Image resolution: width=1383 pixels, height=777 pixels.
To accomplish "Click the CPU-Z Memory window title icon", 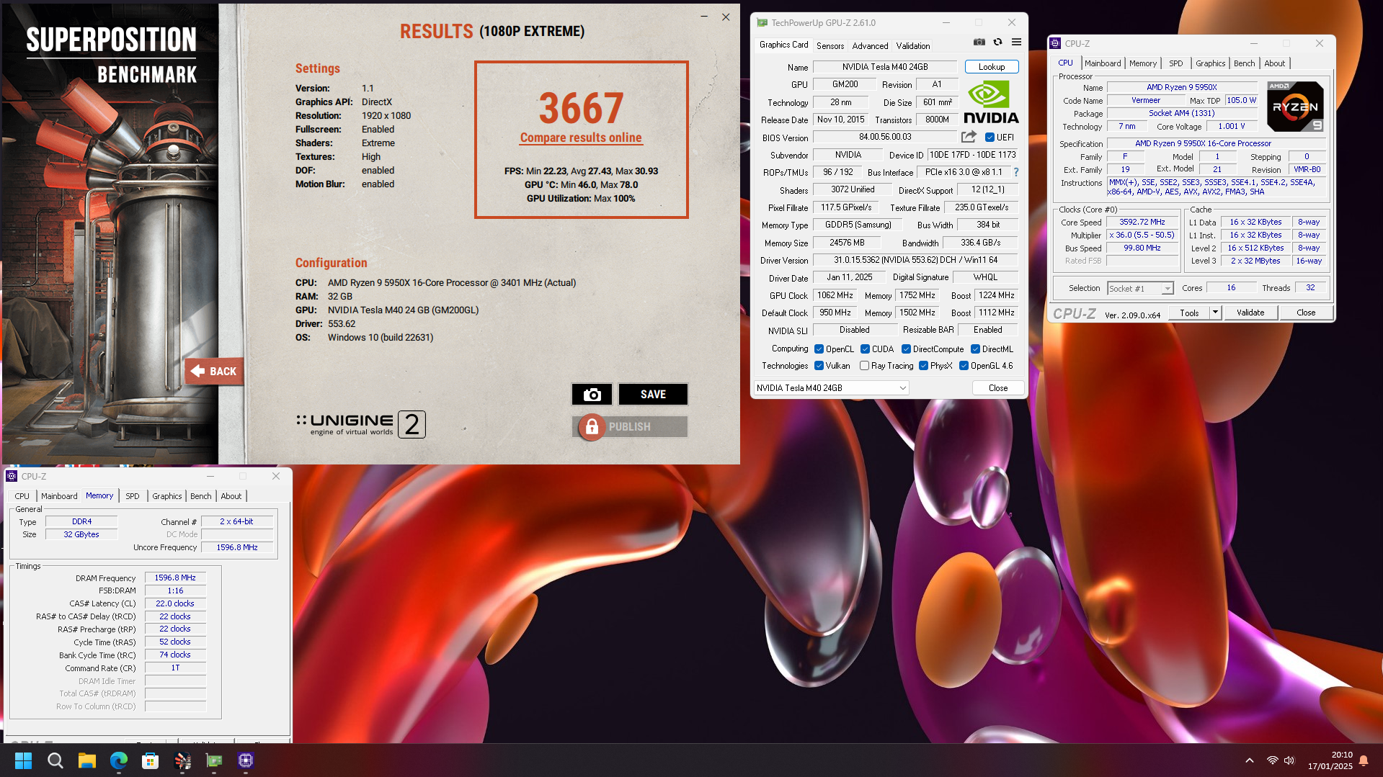I will coord(12,476).
